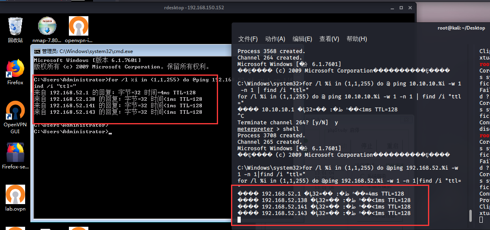Open the 动作(A) menu in Kali terminal
Viewport: 490px width, 230px height.
(275, 39)
